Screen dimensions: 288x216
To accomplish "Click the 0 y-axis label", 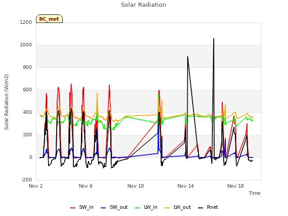I will pyautogui.click(x=31, y=157).
